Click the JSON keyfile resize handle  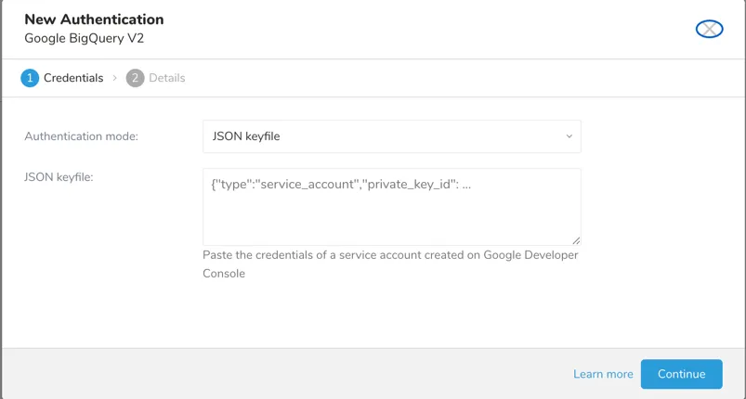tap(576, 241)
